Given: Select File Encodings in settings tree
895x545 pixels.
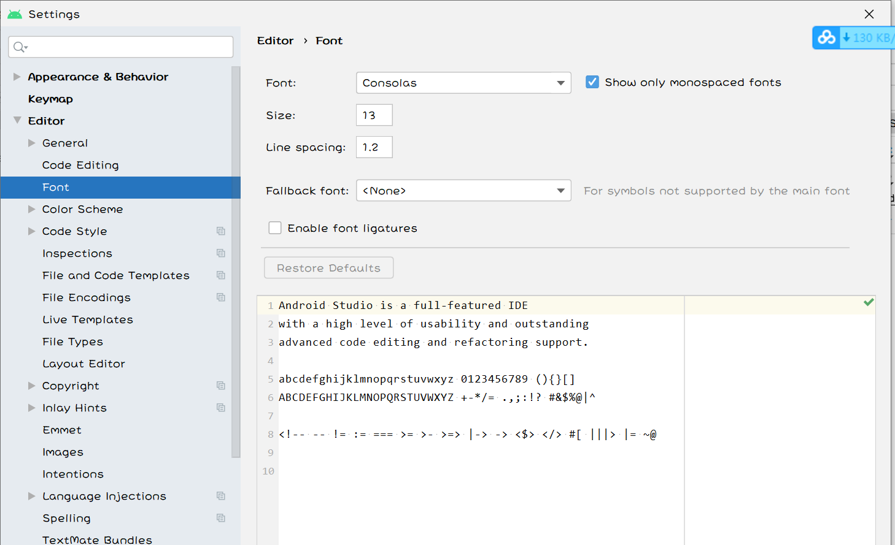Looking at the screenshot, I should point(87,297).
